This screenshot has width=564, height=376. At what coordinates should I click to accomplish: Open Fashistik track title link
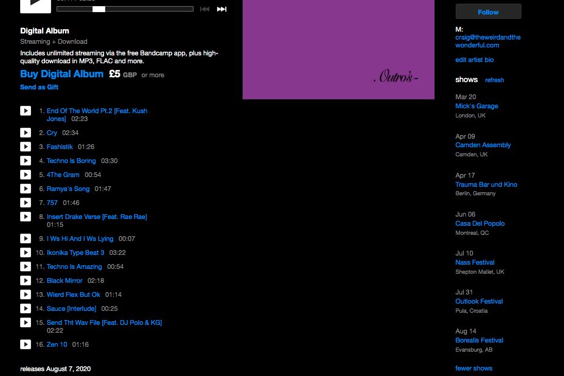tap(60, 147)
